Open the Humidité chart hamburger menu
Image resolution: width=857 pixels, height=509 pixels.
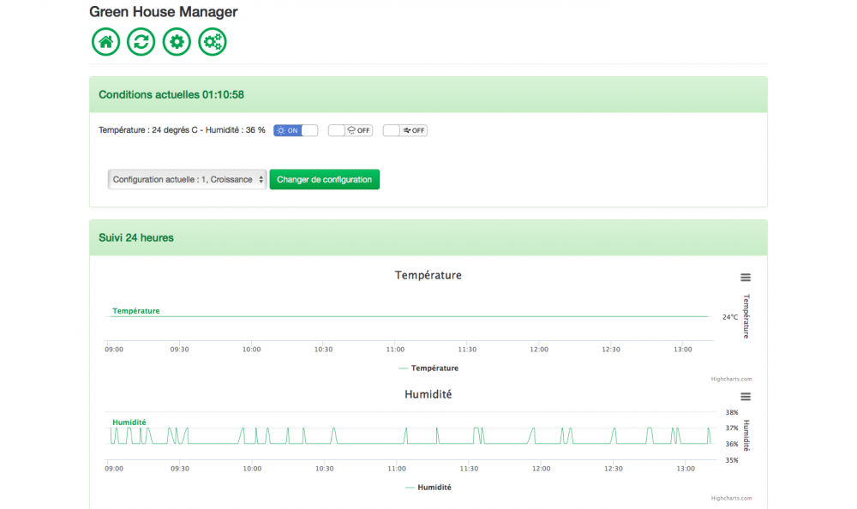tap(746, 397)
